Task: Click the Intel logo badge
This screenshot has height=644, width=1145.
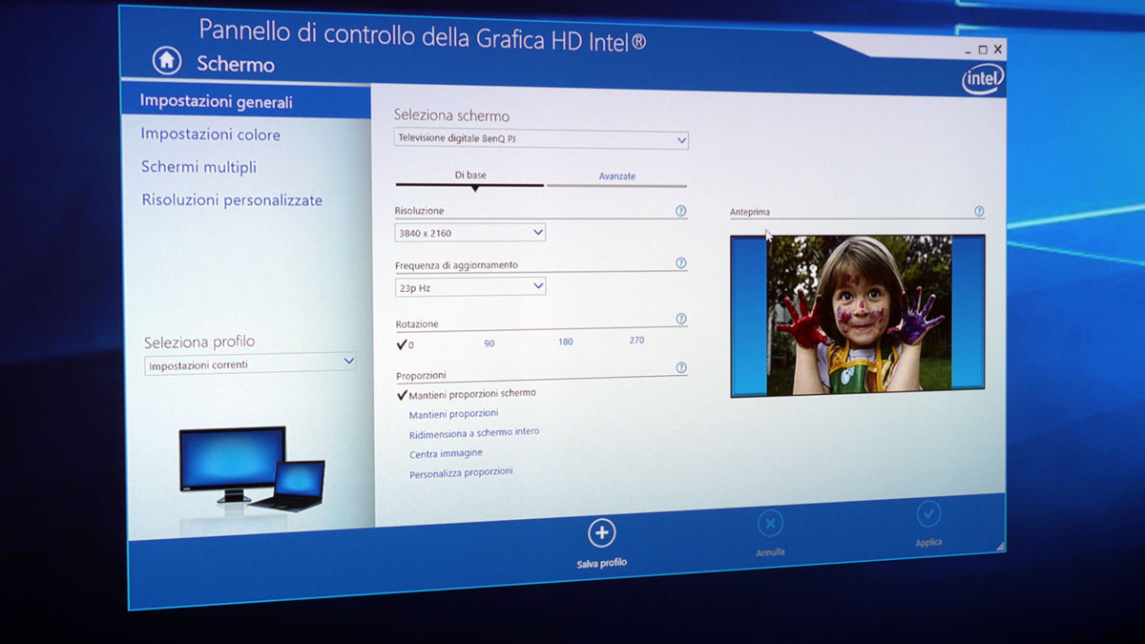Action: click(982, 80)
